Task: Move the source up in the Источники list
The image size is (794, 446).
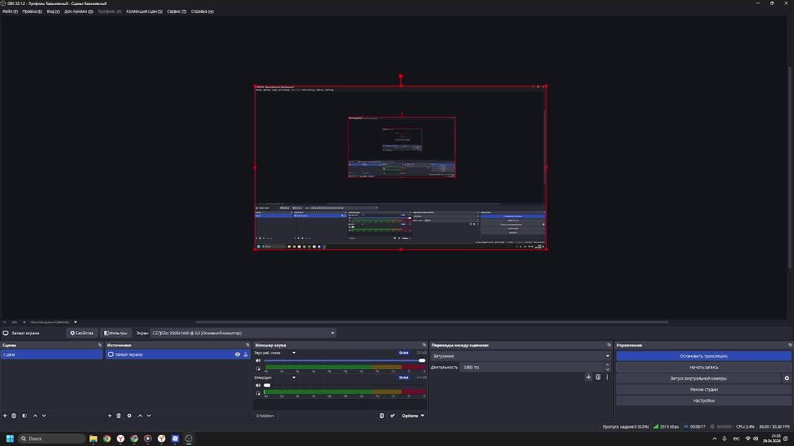Action: pyautogui.click(x=140, y=416)
